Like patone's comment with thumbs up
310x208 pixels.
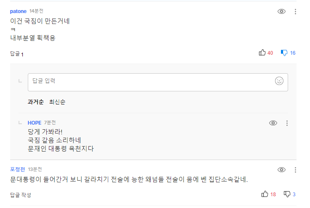point(262,53)
